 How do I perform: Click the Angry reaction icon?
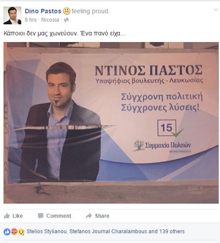click(14, 232)
